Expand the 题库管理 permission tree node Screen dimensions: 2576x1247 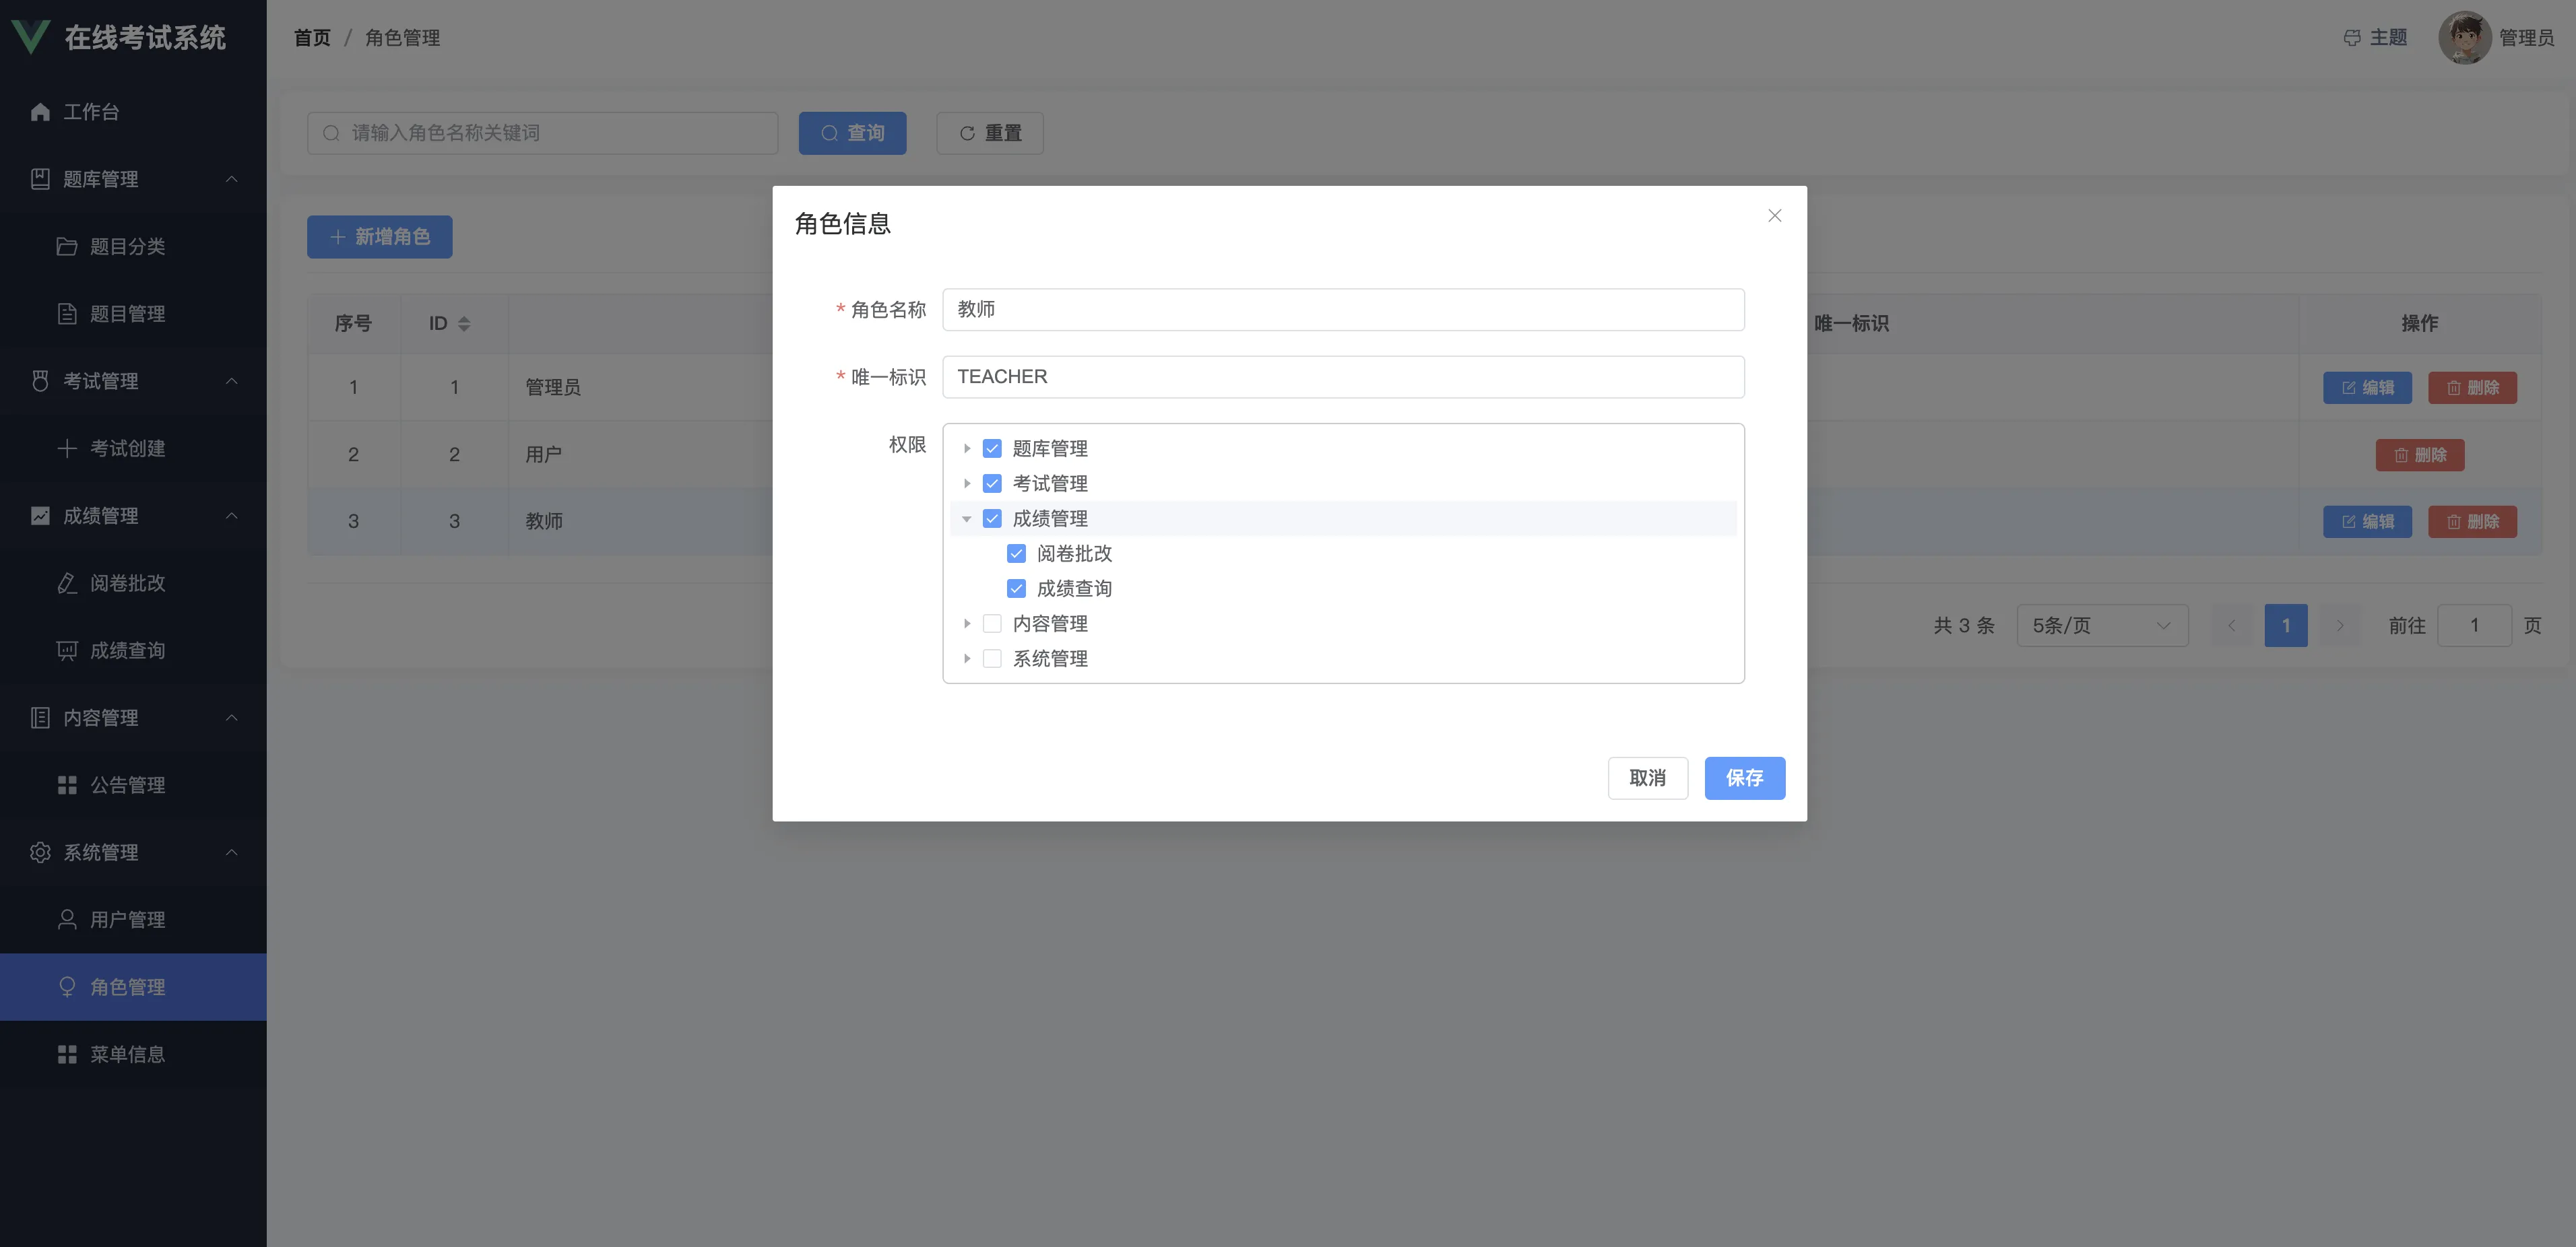(x=967, y=448)
